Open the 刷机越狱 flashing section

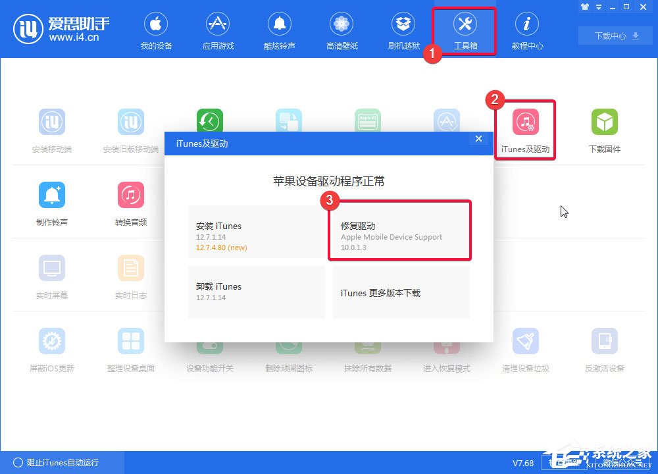click(x=403, y=30)
